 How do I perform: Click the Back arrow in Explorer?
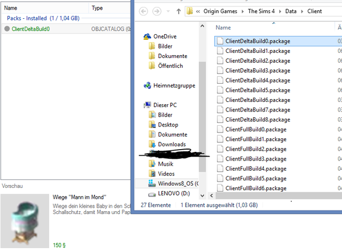144,11
